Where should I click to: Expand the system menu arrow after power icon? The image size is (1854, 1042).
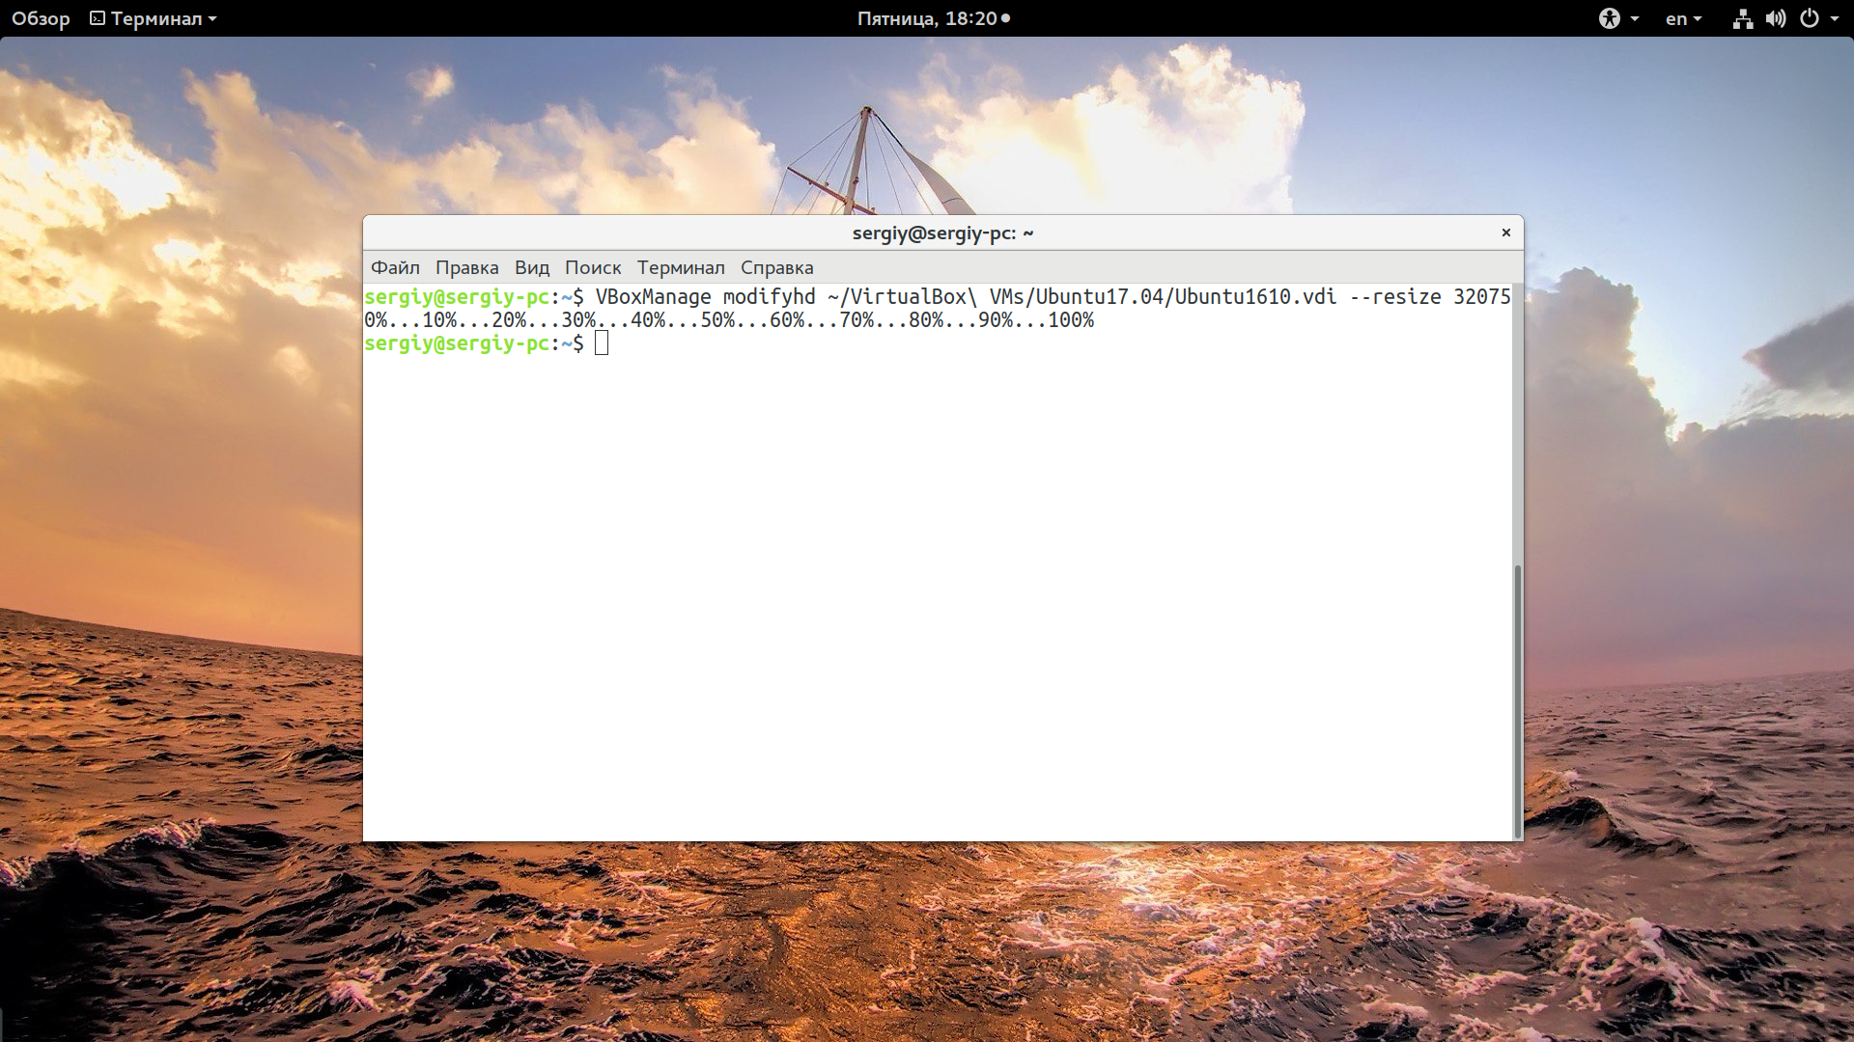tap(1835, 19)
